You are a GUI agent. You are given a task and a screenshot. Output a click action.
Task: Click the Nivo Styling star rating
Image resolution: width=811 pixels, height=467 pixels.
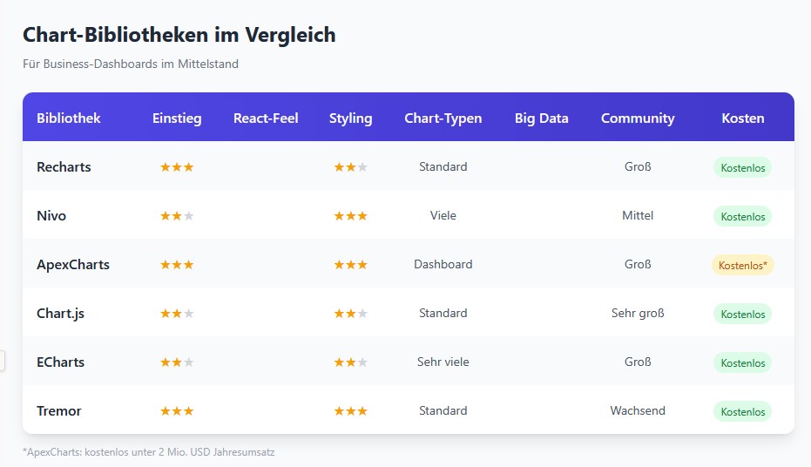(350, 216)
